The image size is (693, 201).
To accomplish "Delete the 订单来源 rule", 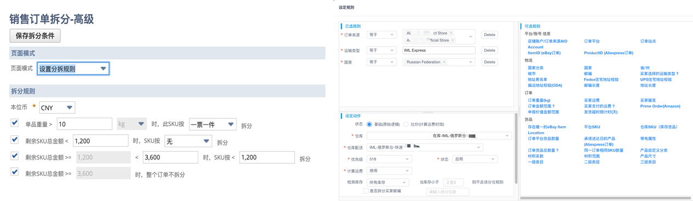I will (489, 35).
